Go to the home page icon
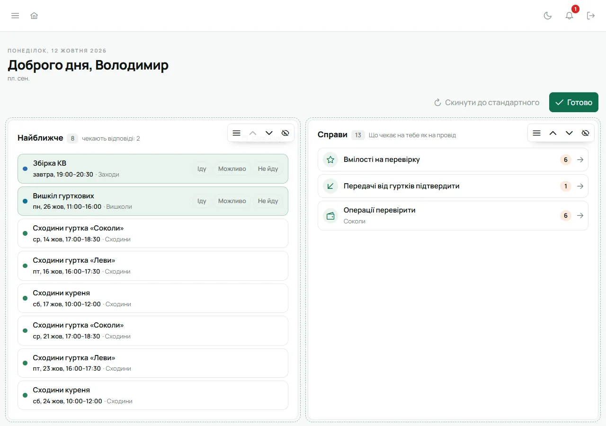 tap(34, 16)
